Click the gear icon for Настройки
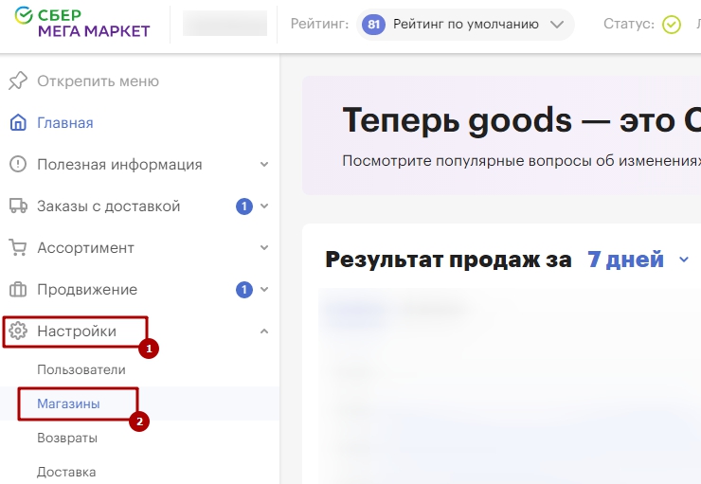This screenshot has height=484, width=701. point(18,332)
